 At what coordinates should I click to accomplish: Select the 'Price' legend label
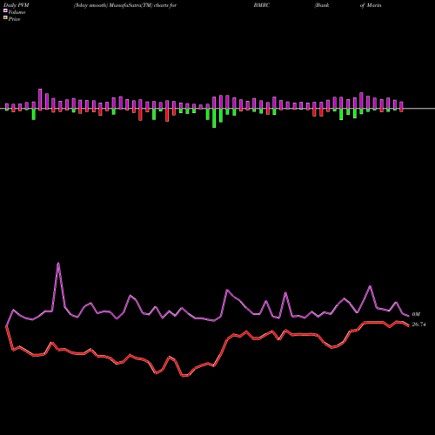coord(14,19)
